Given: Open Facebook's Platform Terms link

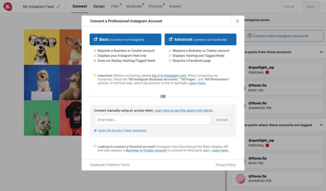Looking at the screenshot, I should [x=110, y=165].
